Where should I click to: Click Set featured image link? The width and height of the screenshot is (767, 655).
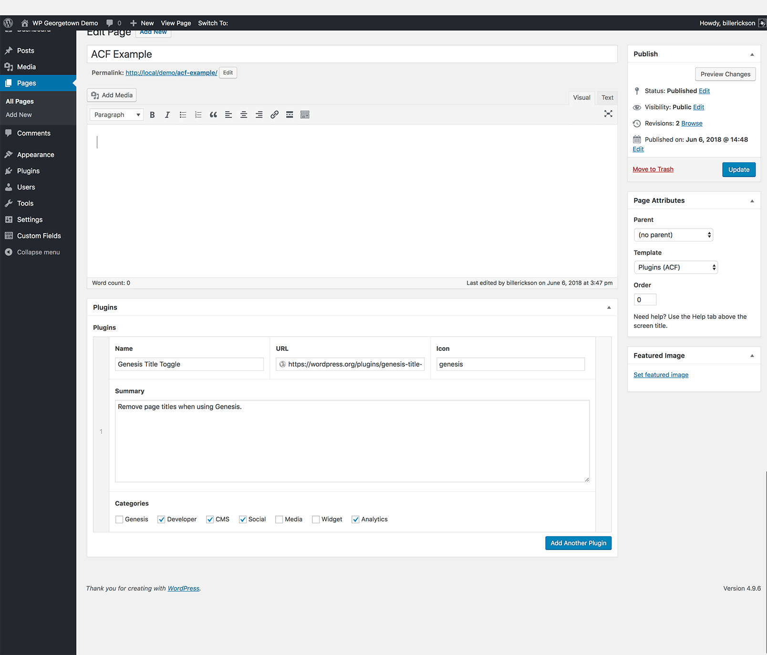(661, 375)
